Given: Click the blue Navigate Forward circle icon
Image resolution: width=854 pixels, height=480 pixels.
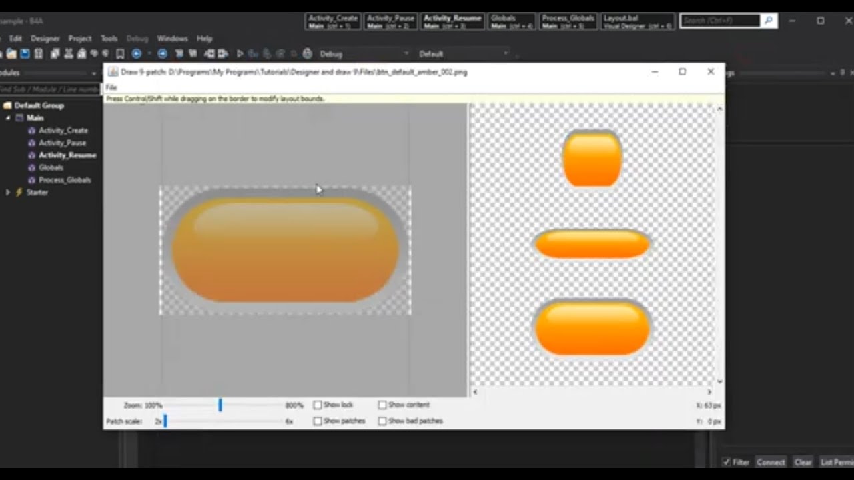Looking at the screenshot, I should pos(162,53).
